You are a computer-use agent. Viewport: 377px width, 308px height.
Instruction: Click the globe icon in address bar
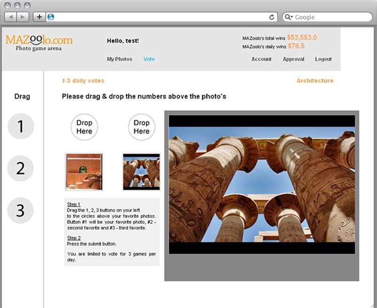click(51, 17)
